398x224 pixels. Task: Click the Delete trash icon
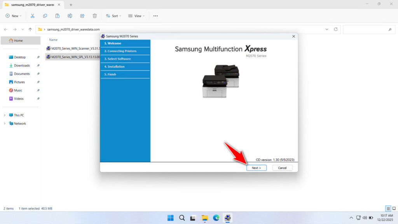(94, 16)
